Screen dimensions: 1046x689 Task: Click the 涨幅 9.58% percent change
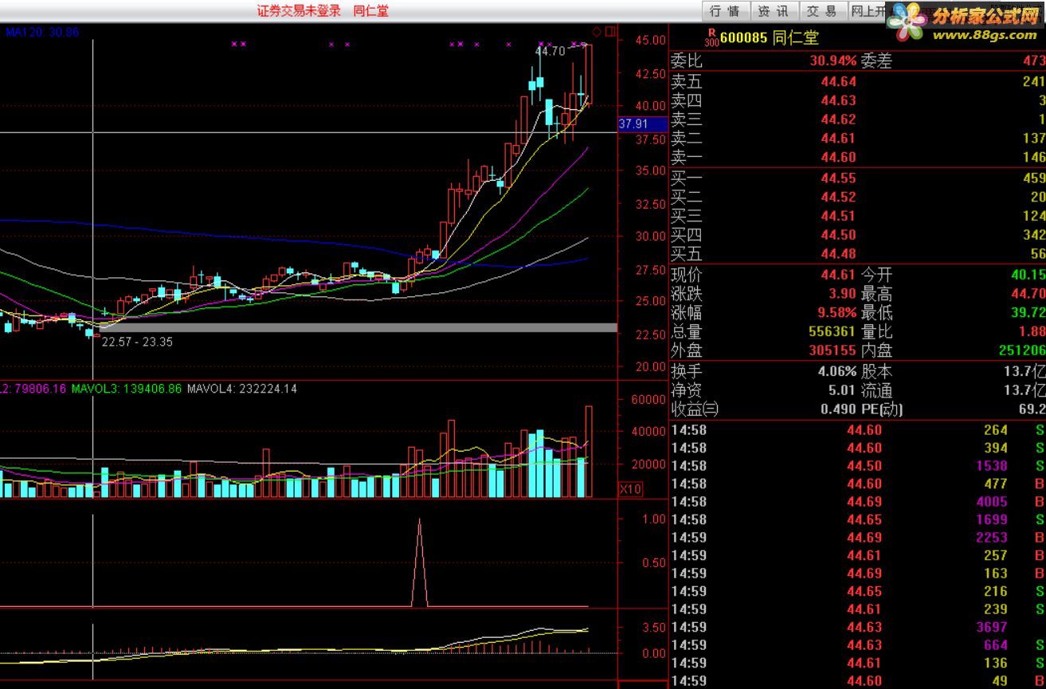[x=836, y=312]
